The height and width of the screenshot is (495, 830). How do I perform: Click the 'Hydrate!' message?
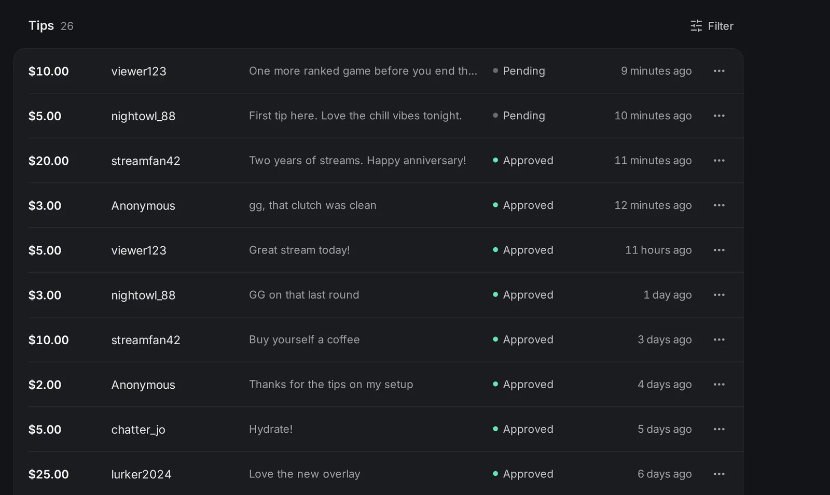271,429
